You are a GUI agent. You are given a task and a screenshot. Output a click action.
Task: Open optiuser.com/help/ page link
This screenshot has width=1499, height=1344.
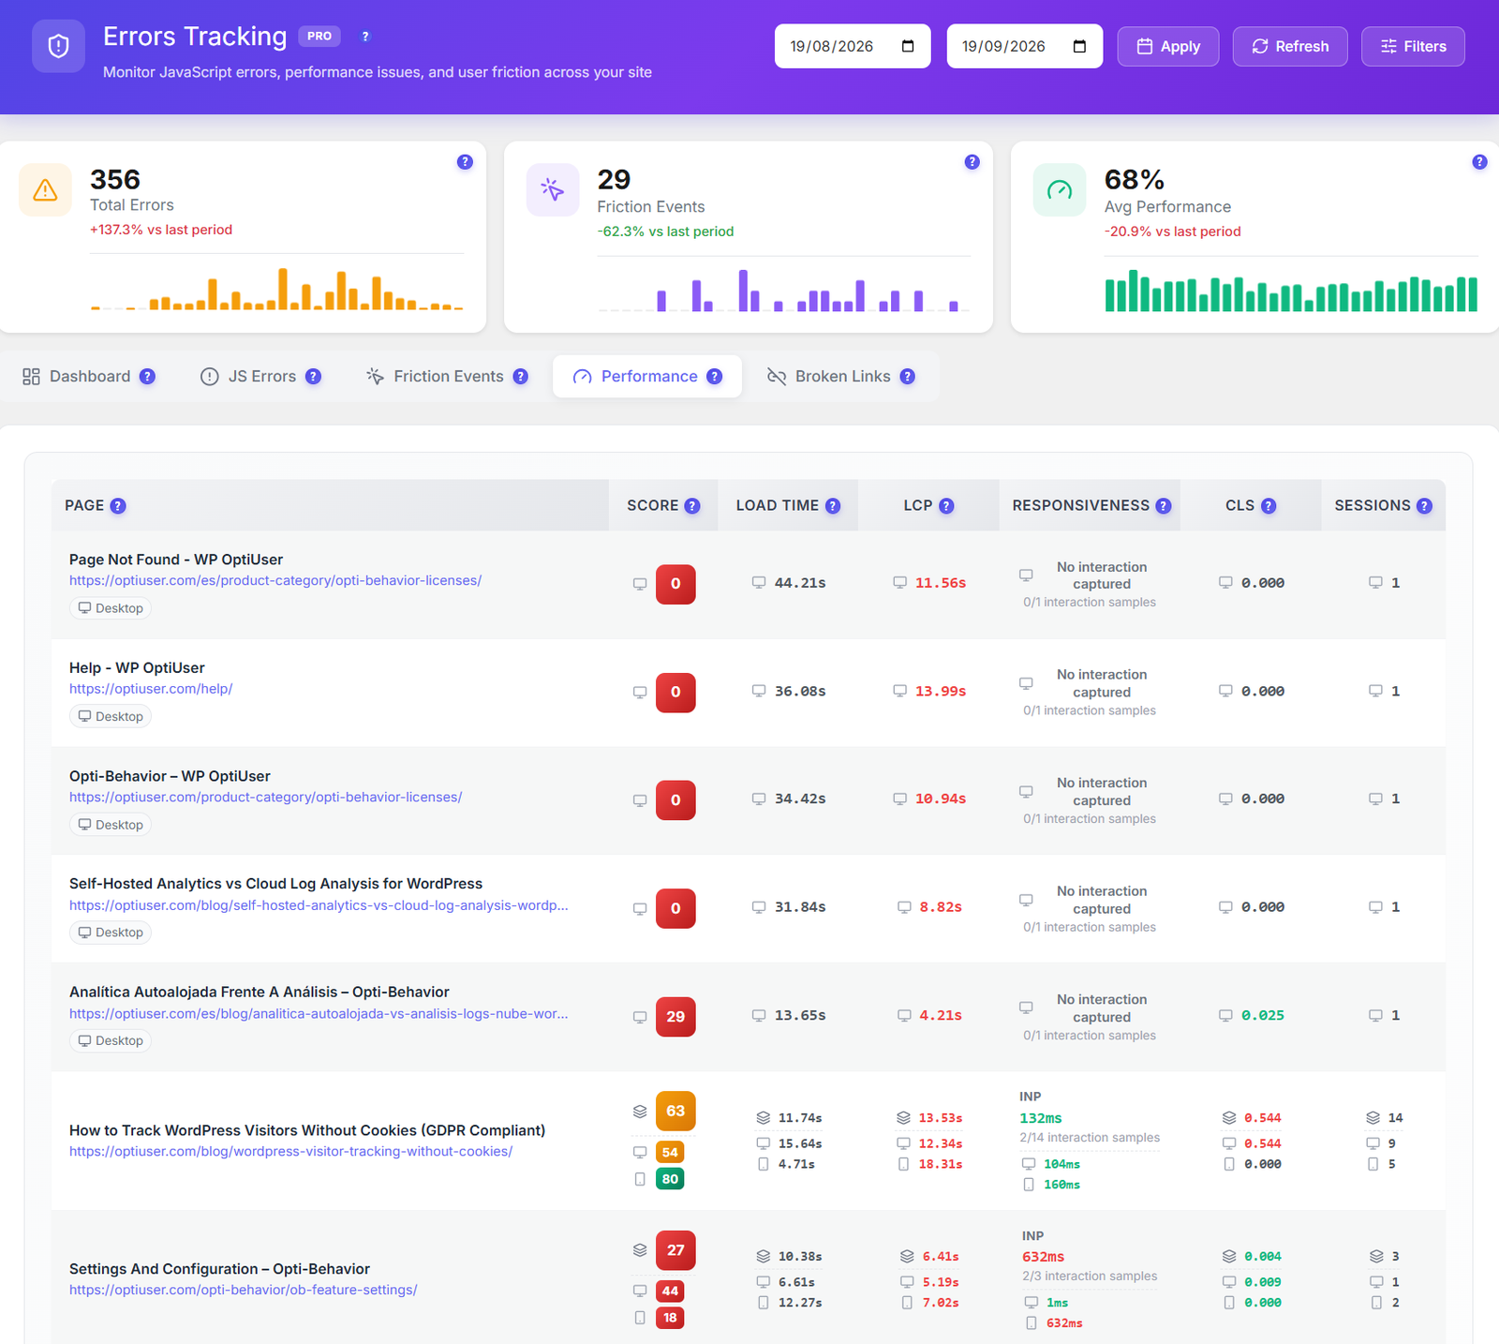click(x=151, y=689)
